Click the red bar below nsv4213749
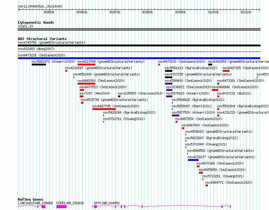 [86, 65]
